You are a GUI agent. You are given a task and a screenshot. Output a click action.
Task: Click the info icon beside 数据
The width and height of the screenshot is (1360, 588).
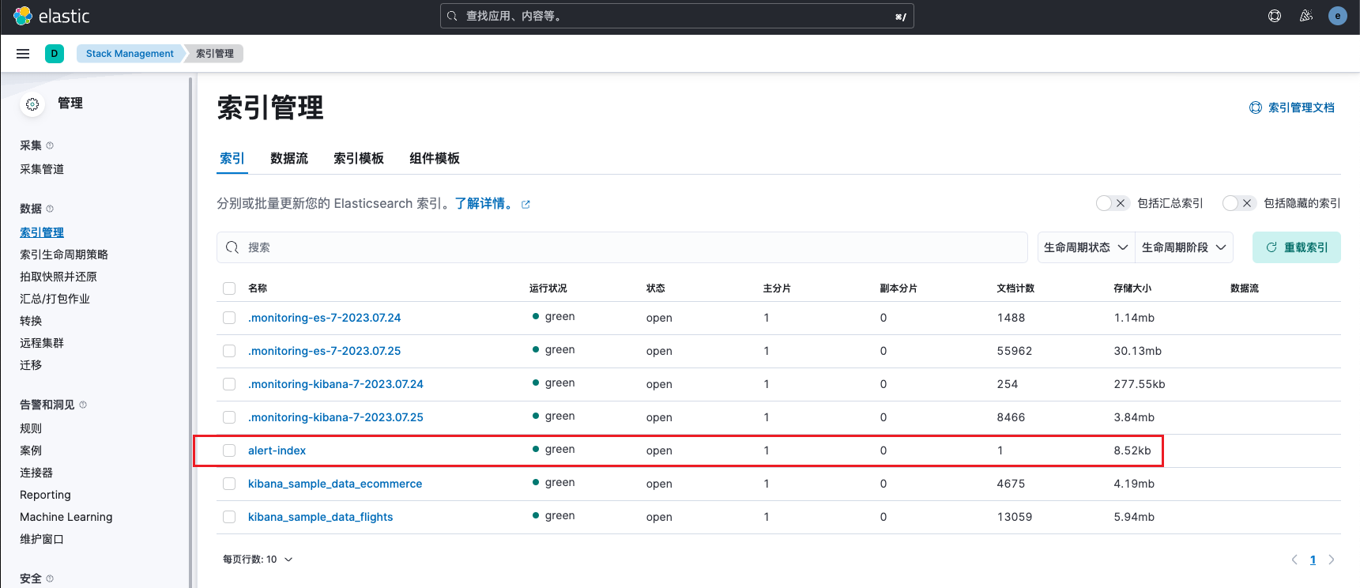pyautogui.click(x=50, y=209)
